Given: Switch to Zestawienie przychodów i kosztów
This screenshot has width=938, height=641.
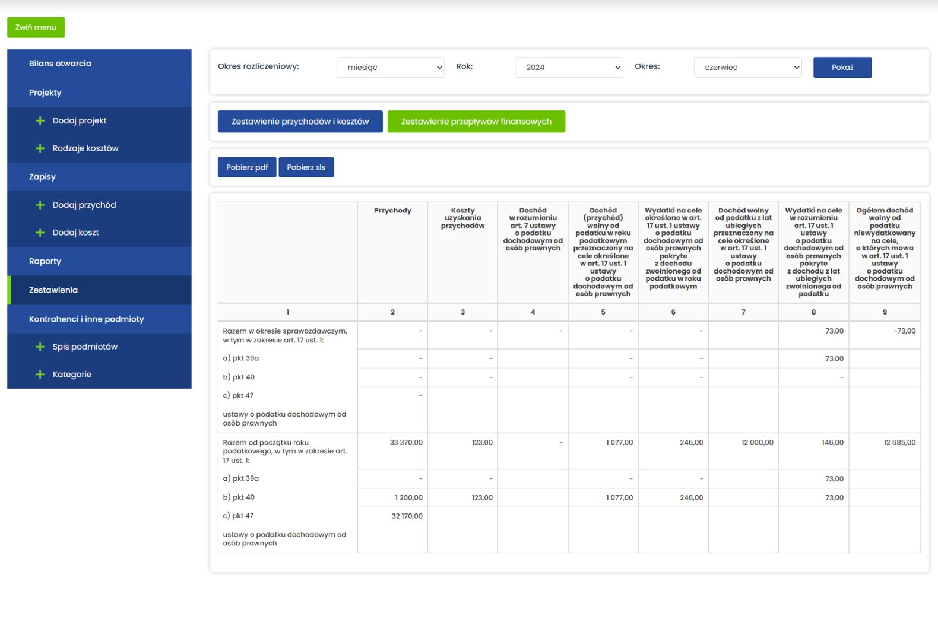Looking at the screenshot, I should pos(300,122).
